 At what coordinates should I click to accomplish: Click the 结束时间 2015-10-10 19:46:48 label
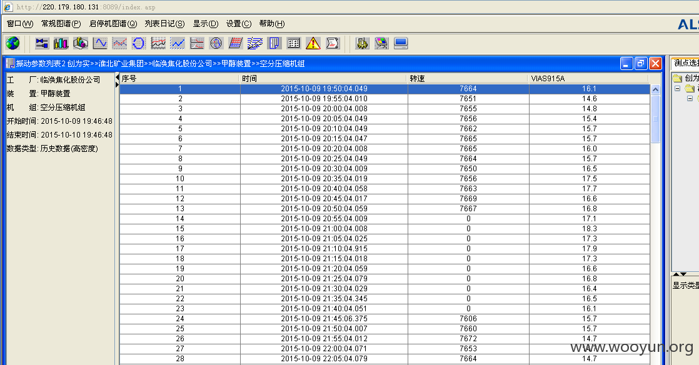pos(59,135)
